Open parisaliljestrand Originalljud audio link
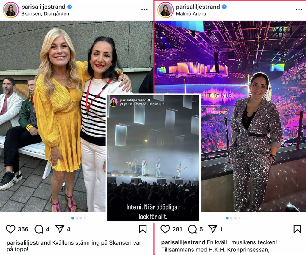The width and height of the screenshot is (306, 255). tap(142, 104)
